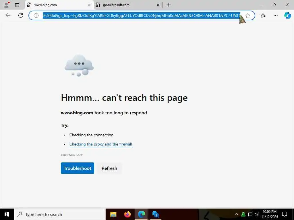Open Checking the proxy and the firewall link
This screenshot has width=294, height=220.
(100, 144)
